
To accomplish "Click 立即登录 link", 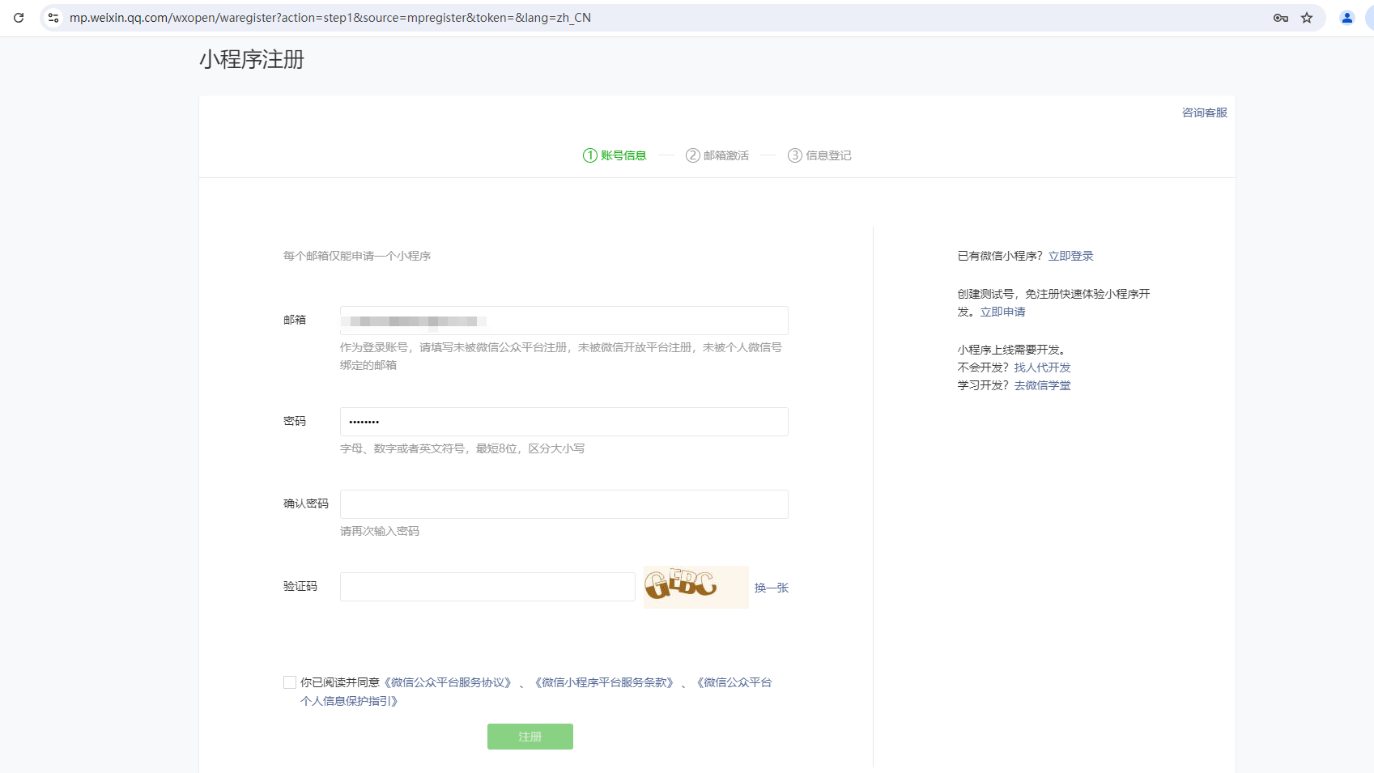I will (x=1070, y=256).
